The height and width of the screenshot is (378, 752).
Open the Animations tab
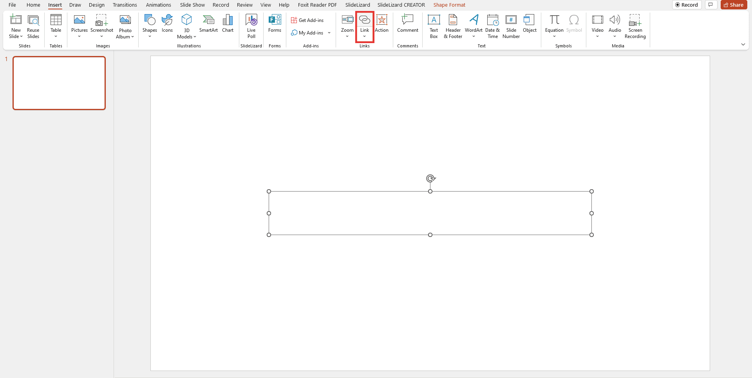[159, 5]
